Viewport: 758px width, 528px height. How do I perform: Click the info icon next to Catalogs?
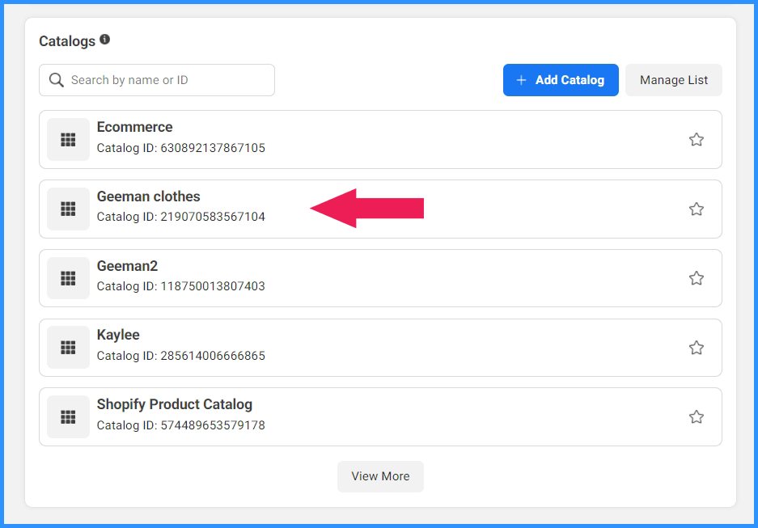click(105, 40)
